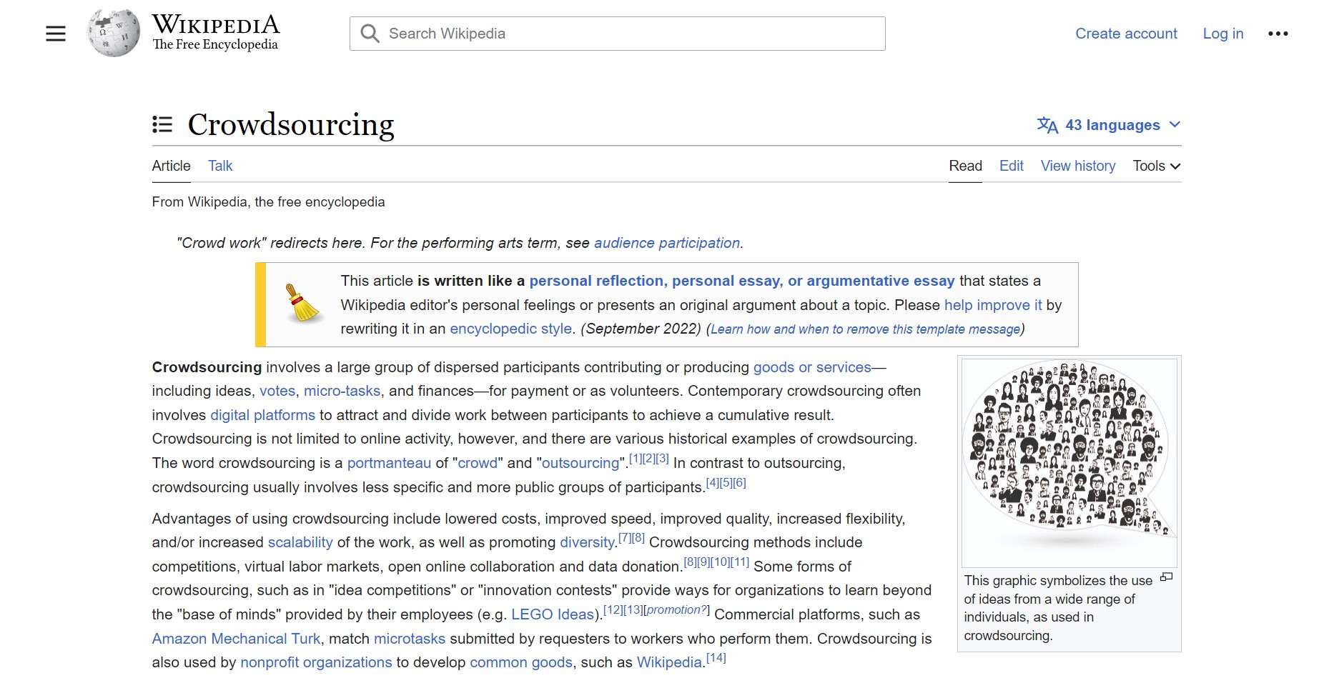Follow the Wikipedia article link
Screen dimensions: 1334x678
[669, 662]
